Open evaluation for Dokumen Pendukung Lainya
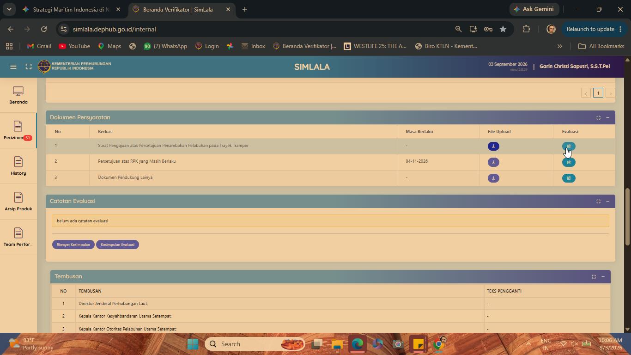Image resolution: width=631 pixels, height=355 pixels. click(569, 178)
